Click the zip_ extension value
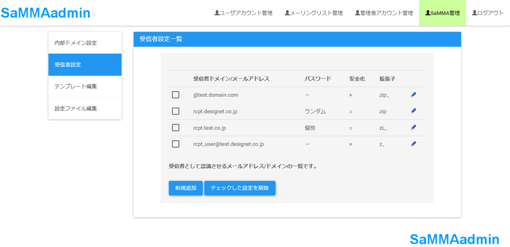510x247 pixels. point(384,95)
